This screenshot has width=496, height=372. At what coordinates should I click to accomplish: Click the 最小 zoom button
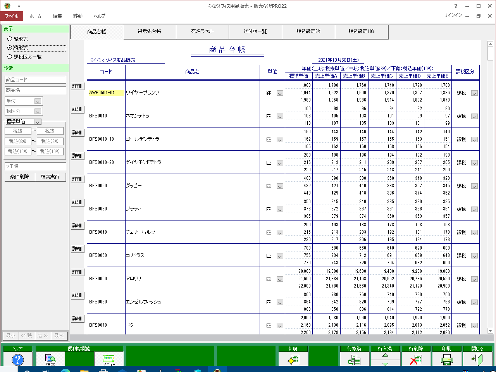click(11, 336)
